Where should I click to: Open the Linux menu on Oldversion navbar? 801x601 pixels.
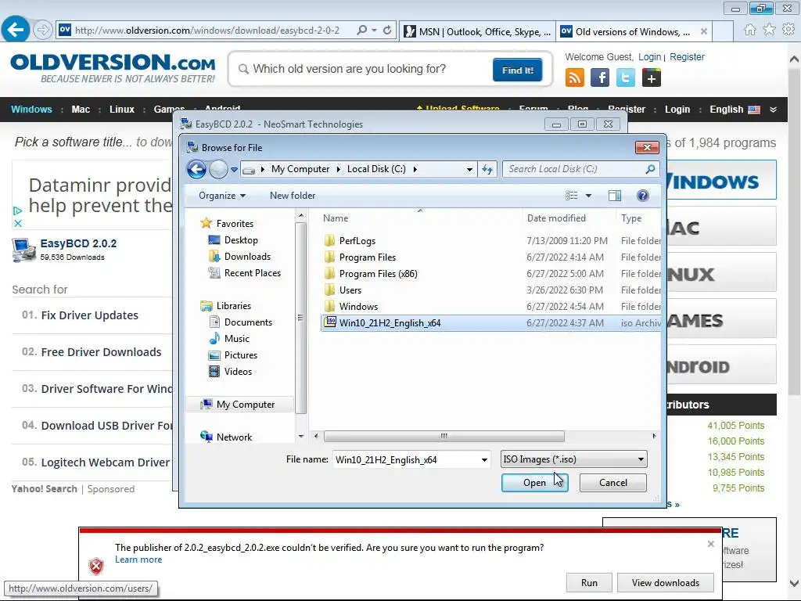coord(121,110)
